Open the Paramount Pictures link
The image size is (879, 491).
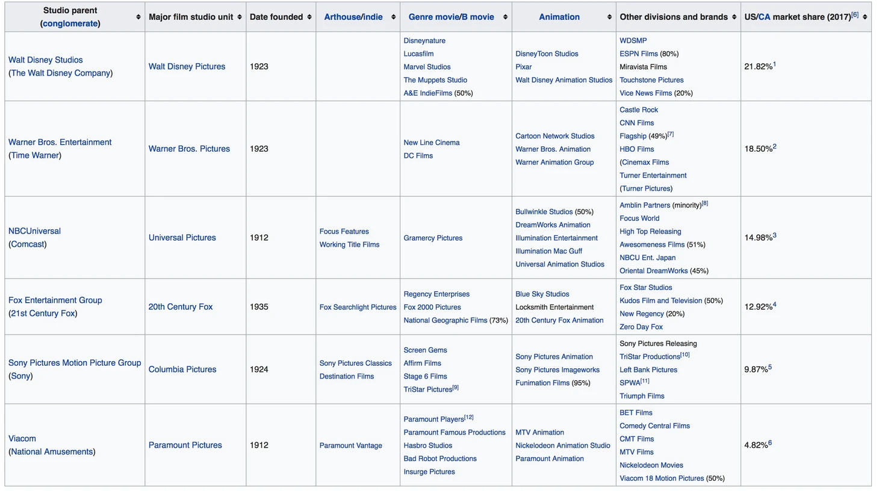185,445
